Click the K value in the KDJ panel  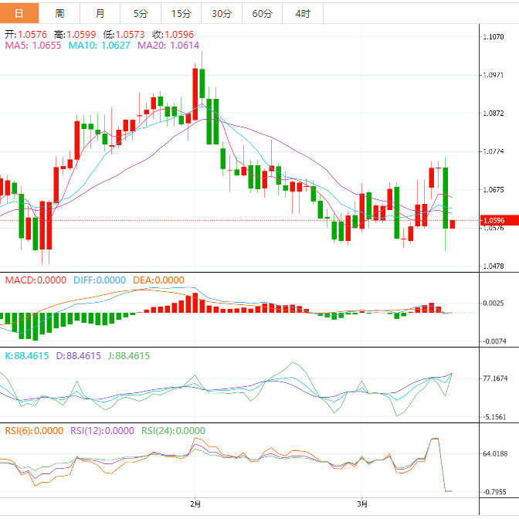pyautogui.click(x=27, y=356)
